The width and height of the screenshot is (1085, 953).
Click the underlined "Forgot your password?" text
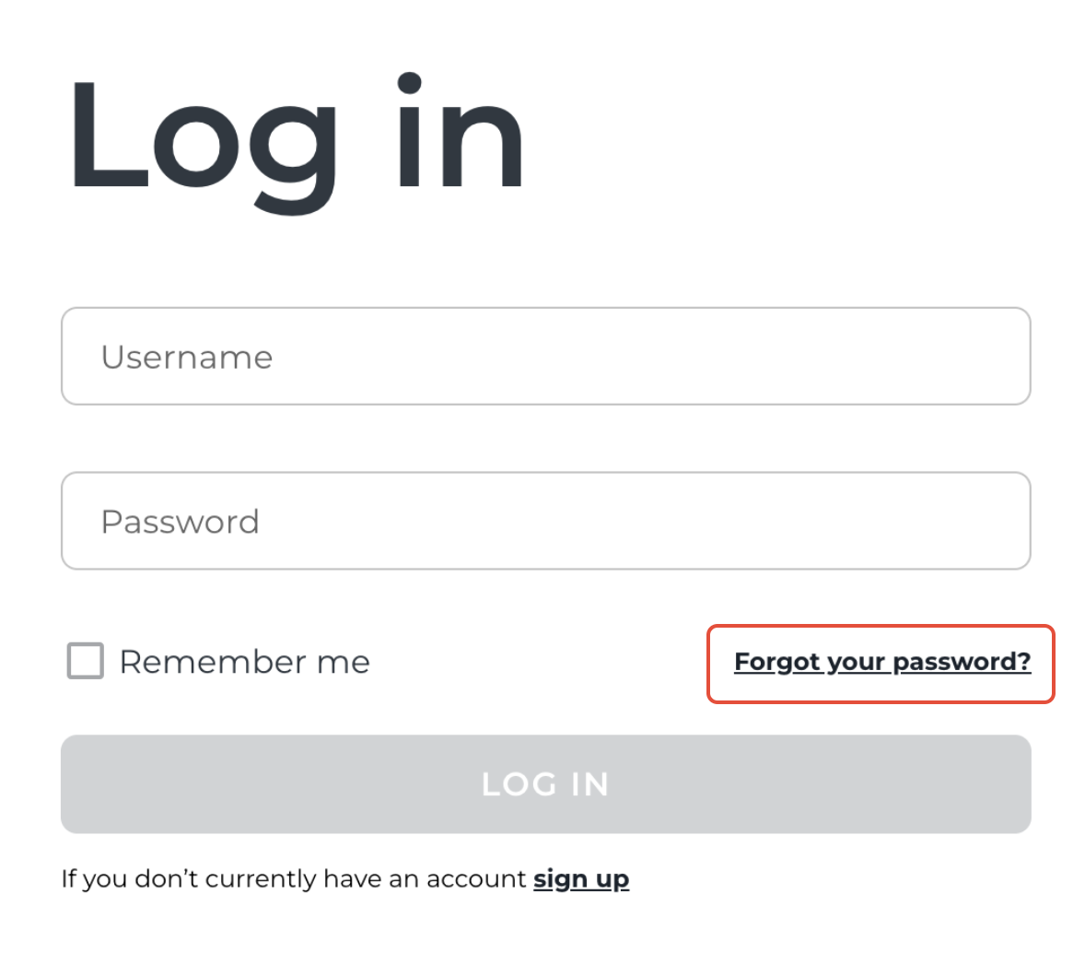click(881, 663)
